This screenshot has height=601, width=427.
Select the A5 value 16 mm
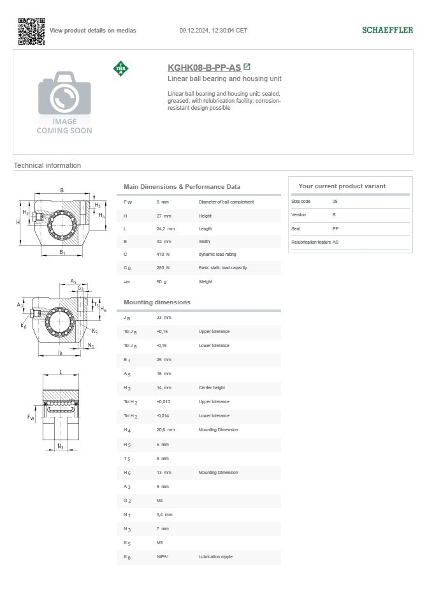point(164,374)
